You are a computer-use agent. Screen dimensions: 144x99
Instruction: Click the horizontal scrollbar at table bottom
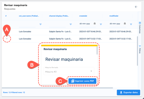57,88
